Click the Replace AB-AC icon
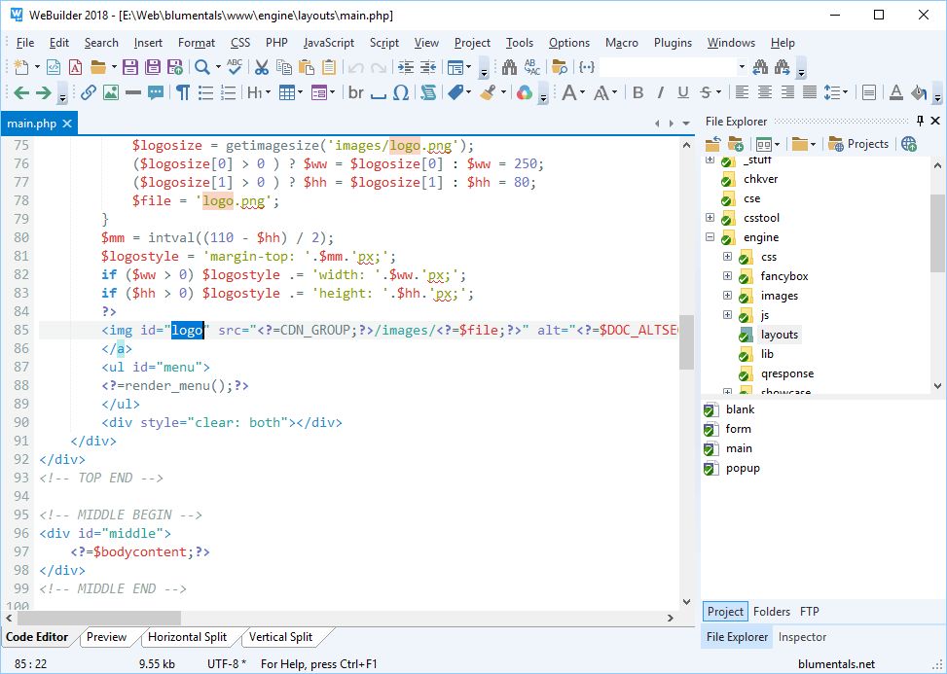Screen dimensions: 947x674 pyautogui.click(x=531, y=67)
